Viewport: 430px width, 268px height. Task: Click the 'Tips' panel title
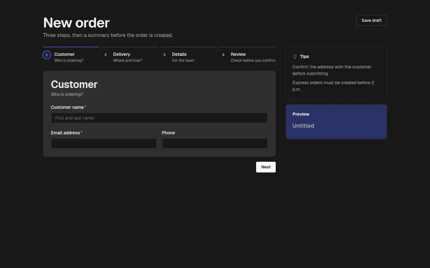click(x=304, y=56)
